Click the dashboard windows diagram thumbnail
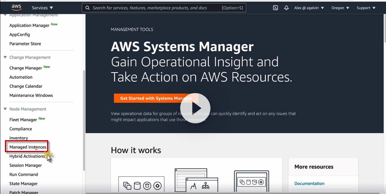The height and width of the screenshot is (194, 386). click(197, 179)
